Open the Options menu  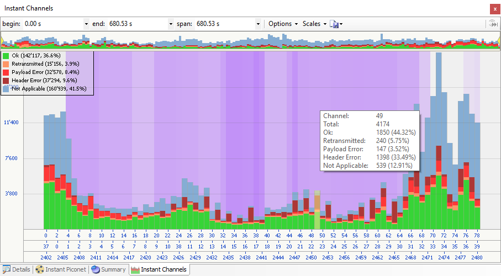tap(283, 24)
